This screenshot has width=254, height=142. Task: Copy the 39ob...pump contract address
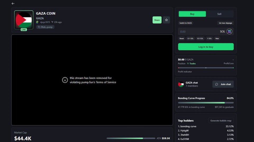[x=45, y=27]
